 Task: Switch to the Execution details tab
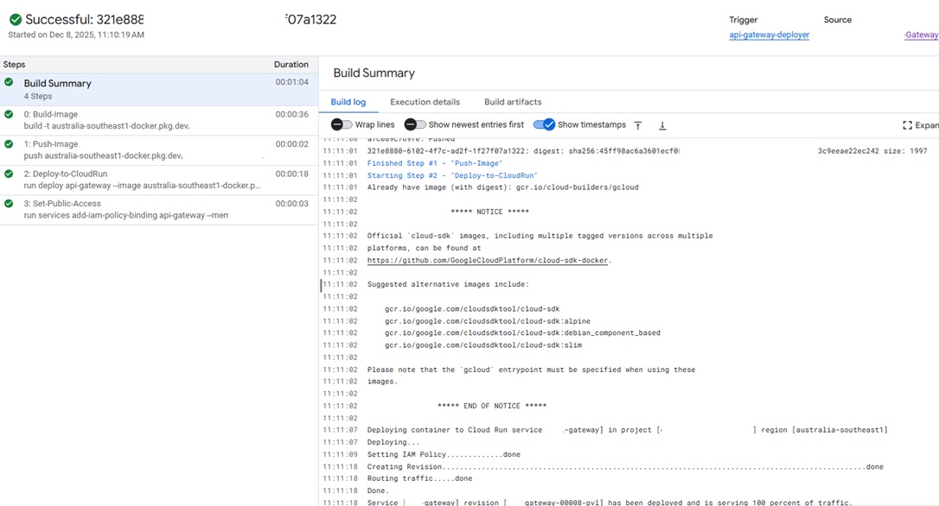pyautogui.click(x=425, y=101)
